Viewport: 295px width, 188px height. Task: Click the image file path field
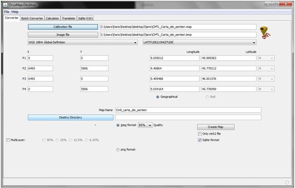tap(178, 35)
